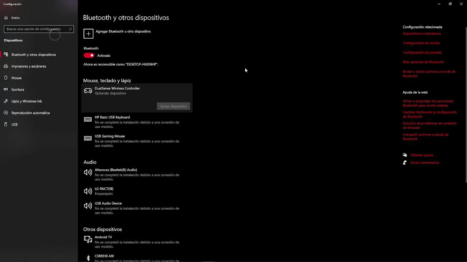Click the vertical scrollbar on the right
Image resolution: width=467 pixels, height=262 pixels.
coord(466,106)
